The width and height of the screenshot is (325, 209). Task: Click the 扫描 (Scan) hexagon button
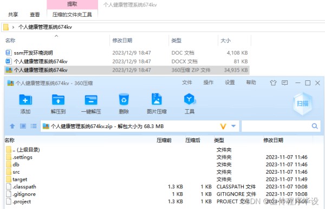[303, 103]
